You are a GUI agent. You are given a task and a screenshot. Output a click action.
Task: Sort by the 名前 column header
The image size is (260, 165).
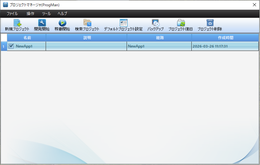27,38
